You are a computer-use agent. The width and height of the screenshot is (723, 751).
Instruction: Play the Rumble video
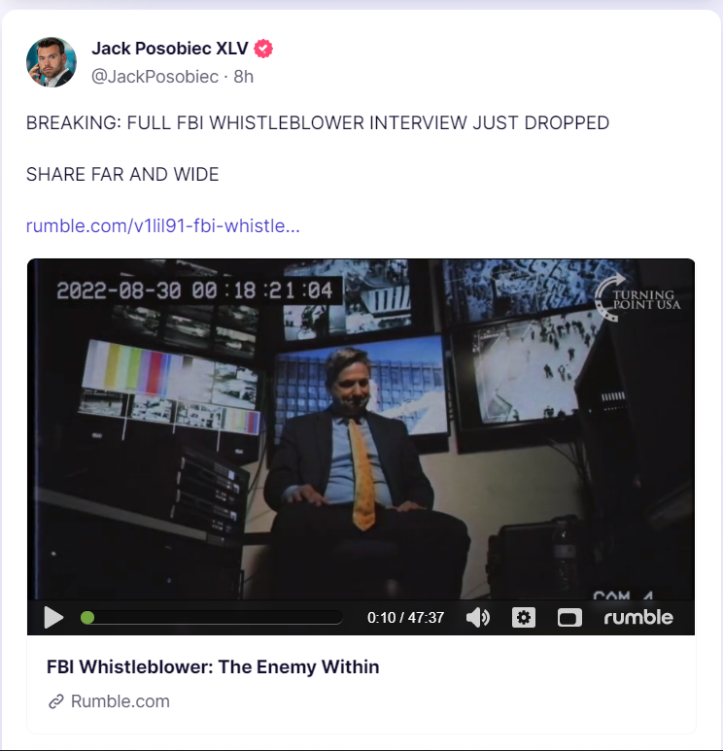[53, 617]
